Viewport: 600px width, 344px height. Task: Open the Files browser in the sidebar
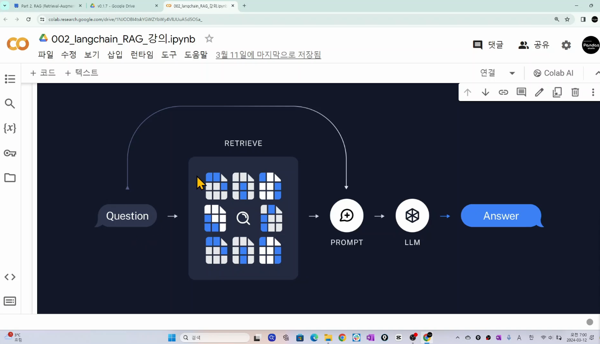click(x=10, y=177)
